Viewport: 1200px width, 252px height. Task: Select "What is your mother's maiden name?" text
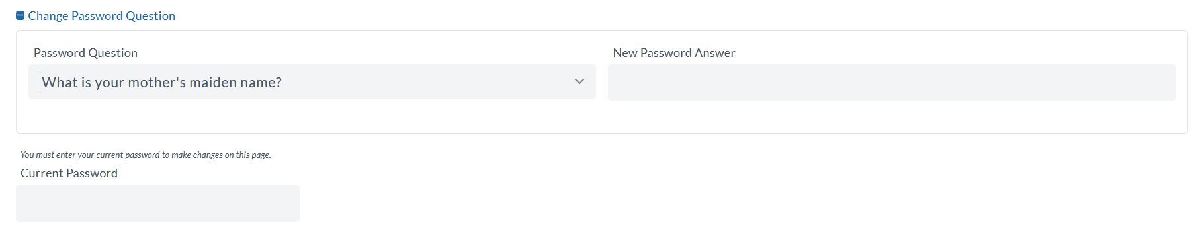click(162, 83)
